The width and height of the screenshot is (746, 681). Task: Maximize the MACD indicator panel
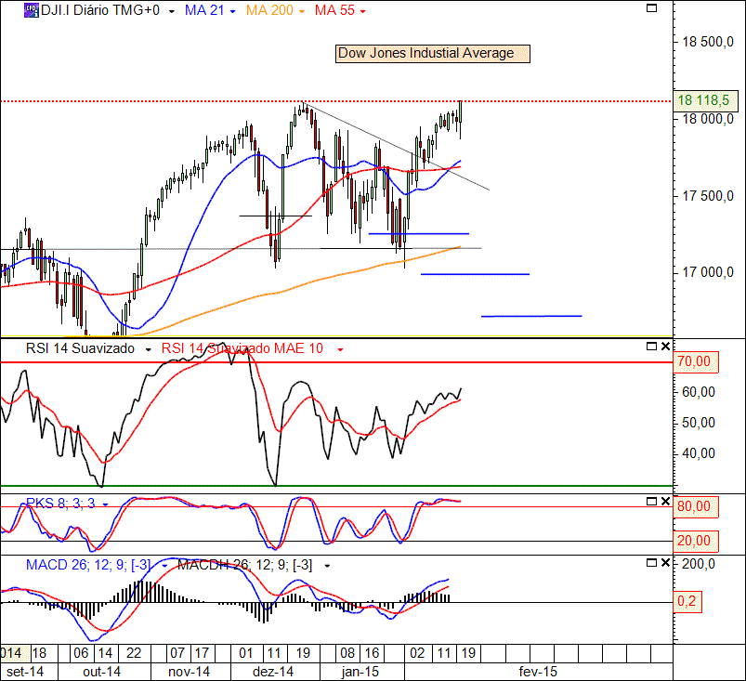652,563
